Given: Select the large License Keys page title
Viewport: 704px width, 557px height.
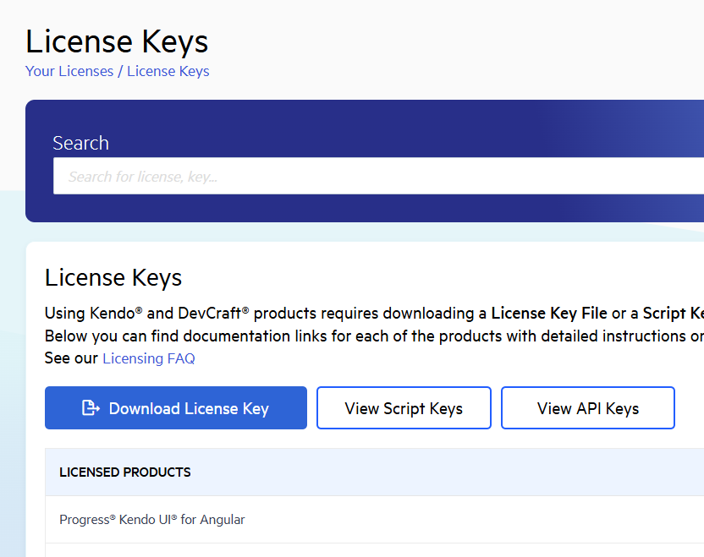Looking at the screenshot, I should pyautogui.click(x=117, y=41).
